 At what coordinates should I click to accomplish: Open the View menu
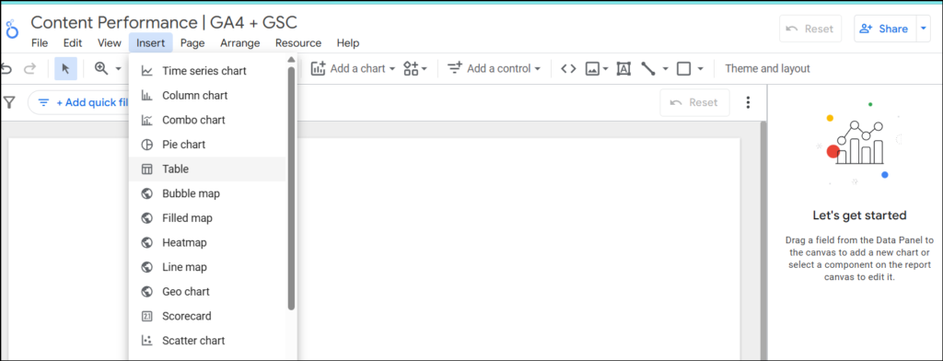tap(110, 42)
